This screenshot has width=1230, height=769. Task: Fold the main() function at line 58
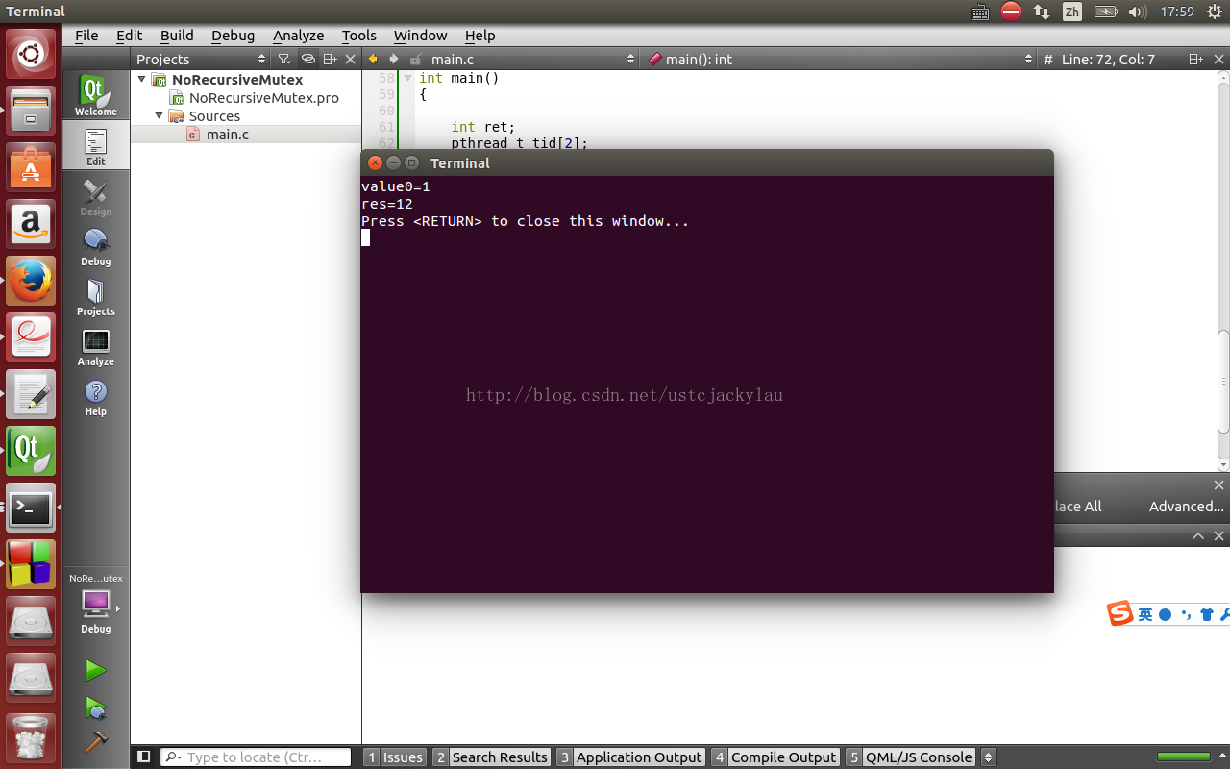(407, 78)
